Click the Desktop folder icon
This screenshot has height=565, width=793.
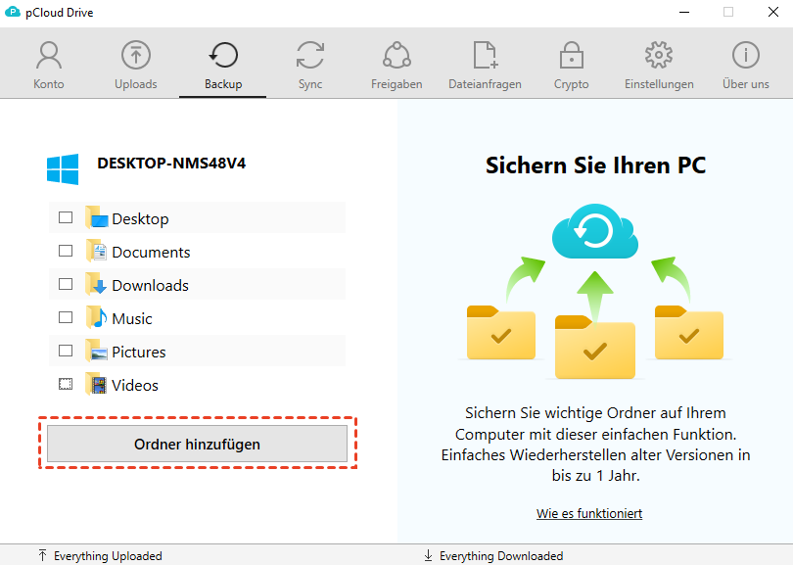(97, 217)
